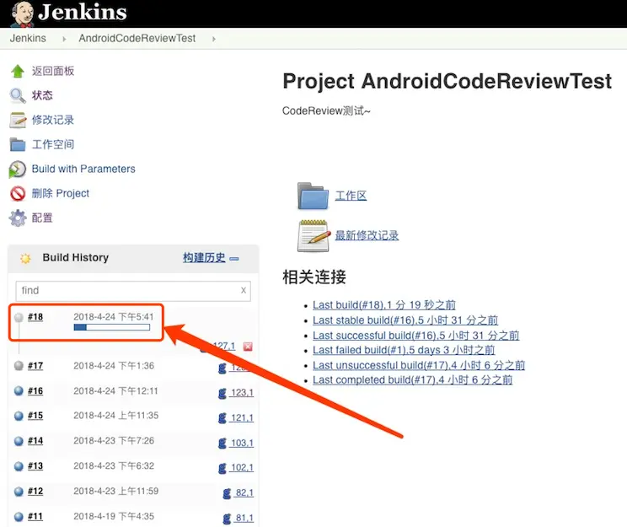Screen dimensions: 627x527
Task: Click the notepad icon for 最新修改记录
Action: [313, 236]
